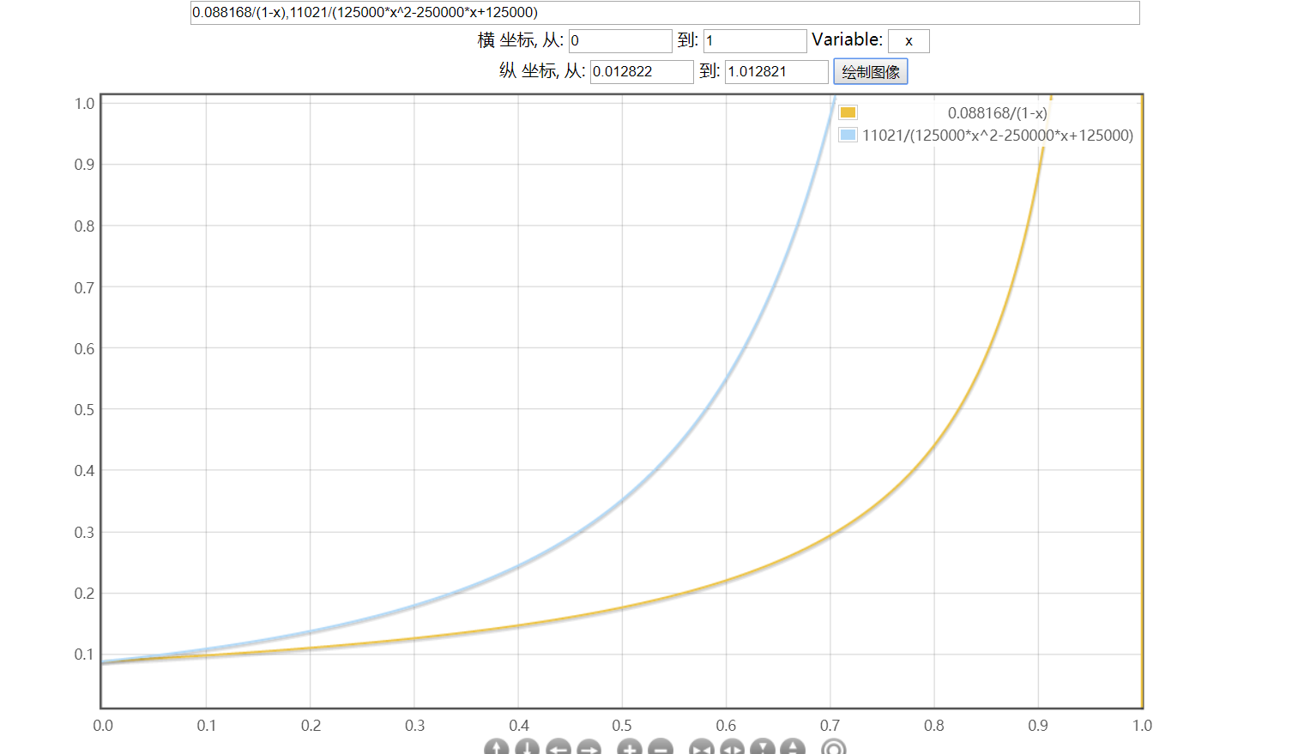The image size is (1292, 754).
Task: Click the pan down arrow icon
Action: pos(527,748)
